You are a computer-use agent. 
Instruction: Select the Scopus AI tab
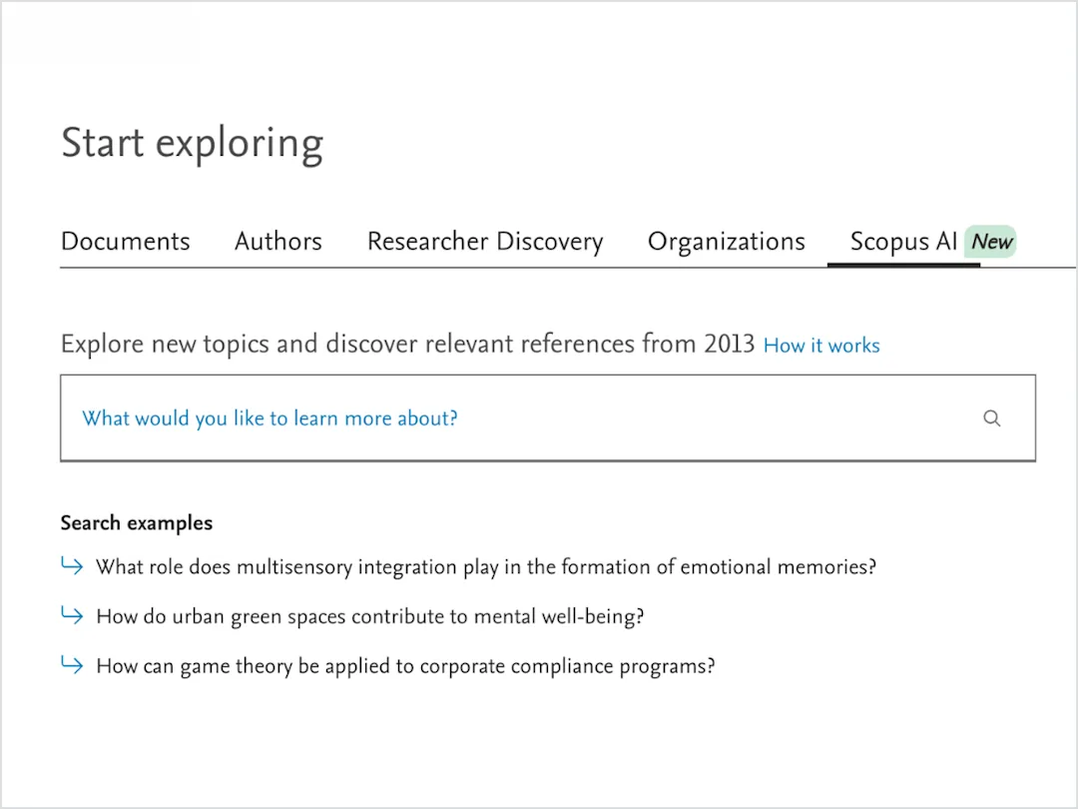[x=903, y=241]
